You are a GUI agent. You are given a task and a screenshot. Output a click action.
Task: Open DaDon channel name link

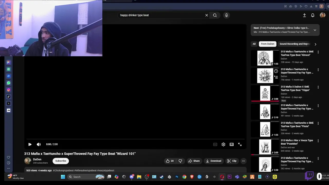[37, 159]
